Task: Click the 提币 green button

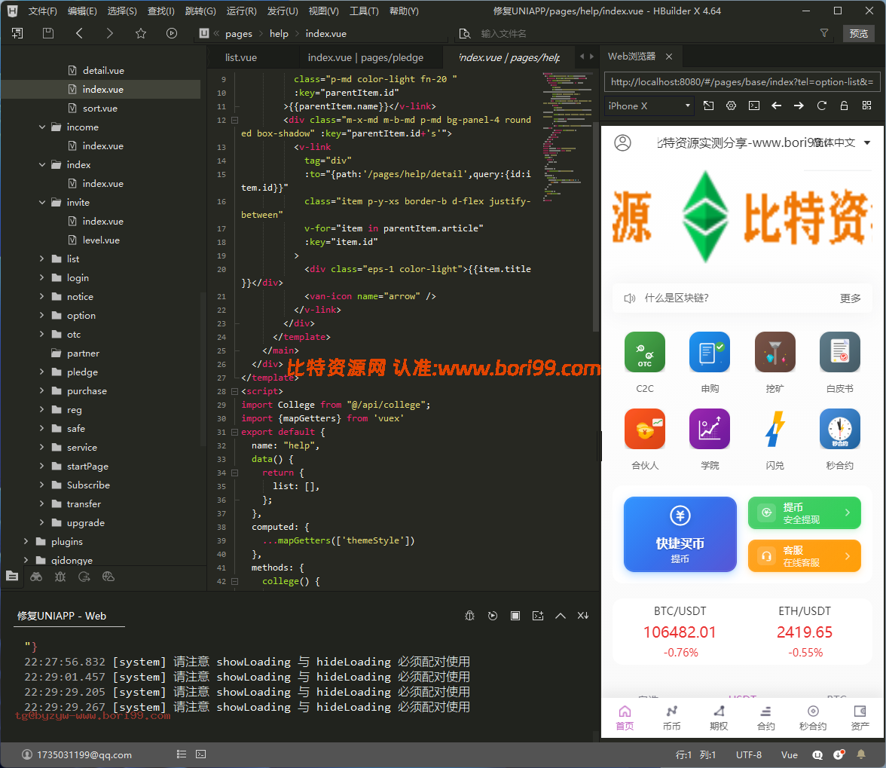Action: click(x=804, y=513)
